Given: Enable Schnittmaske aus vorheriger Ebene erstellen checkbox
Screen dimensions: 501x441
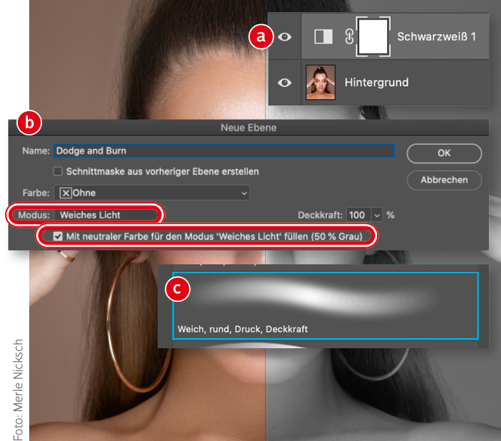Looking at the screenshot, I should click(58, 172).
